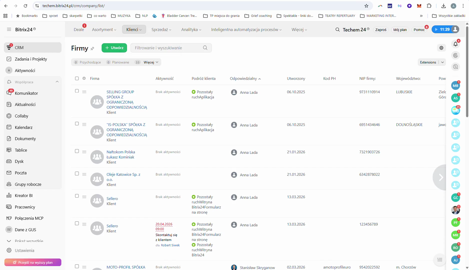The width and height of the screenshot is (469, 270).
Task: Click the search magnifier next to Techem 24
Action: click(338, 29)
